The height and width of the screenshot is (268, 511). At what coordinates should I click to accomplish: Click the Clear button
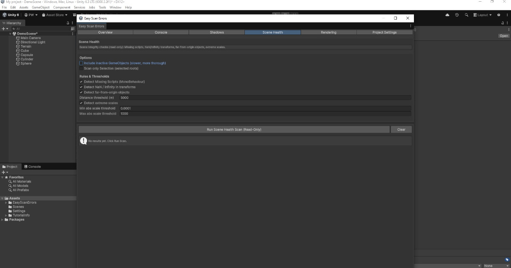coord(401,129)
